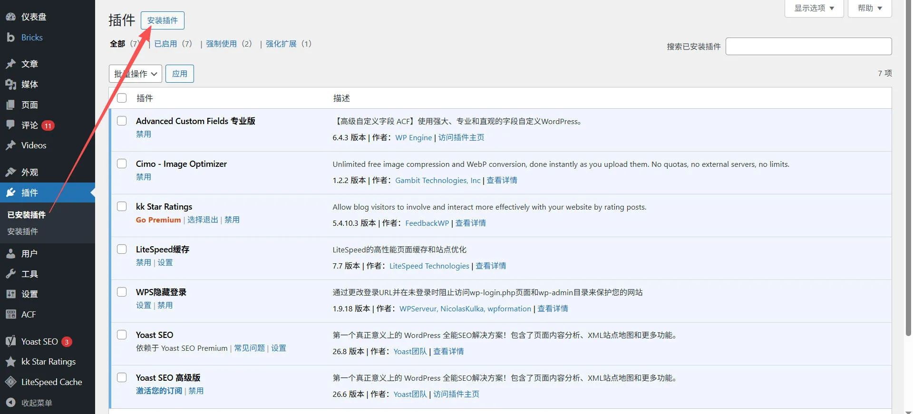Check the WPS隐藏登录 plugin checkbox
The image size is (913, 414).
(122, 292)
